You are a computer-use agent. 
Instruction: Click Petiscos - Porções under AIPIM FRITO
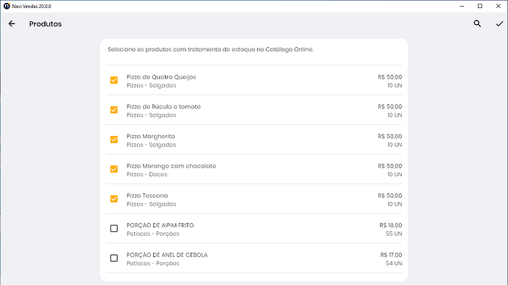[x=153, y=234]
